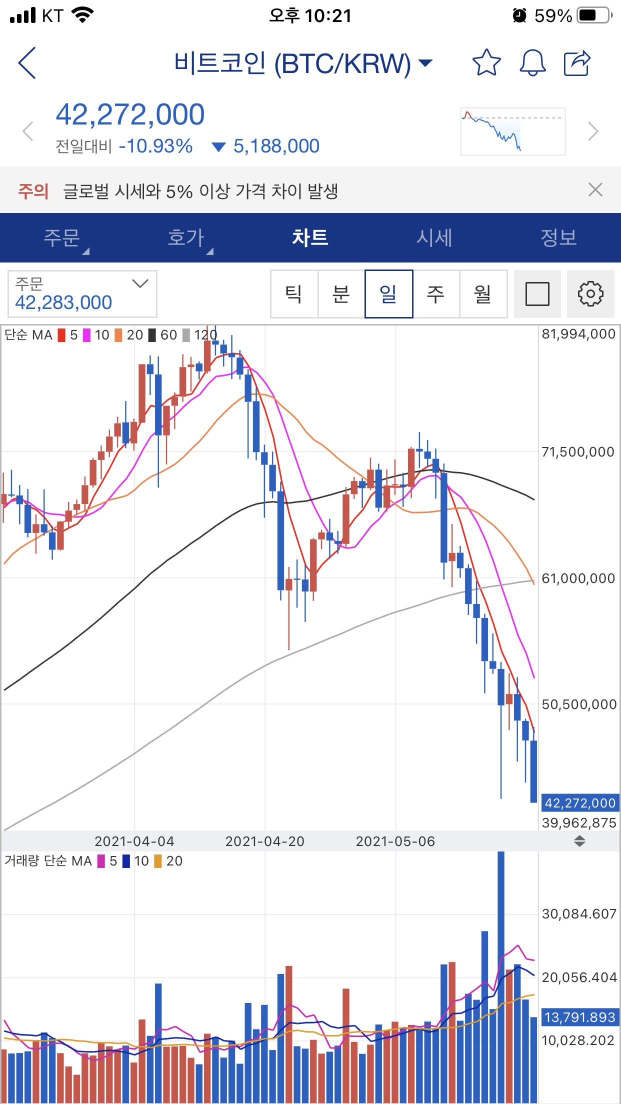Image resolution: width=621 pixels, height=1104 pixels.
Task: Switch chart interval to 분 (minute)
Action: 341,294
